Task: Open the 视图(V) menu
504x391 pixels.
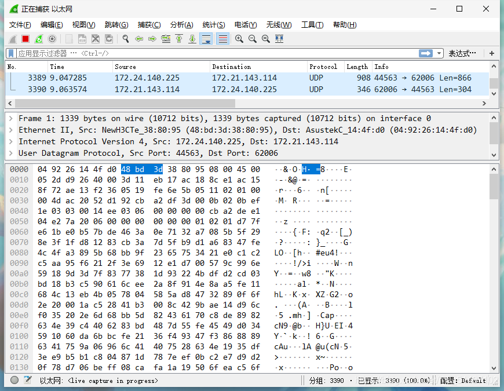Action: coord(83,25)
